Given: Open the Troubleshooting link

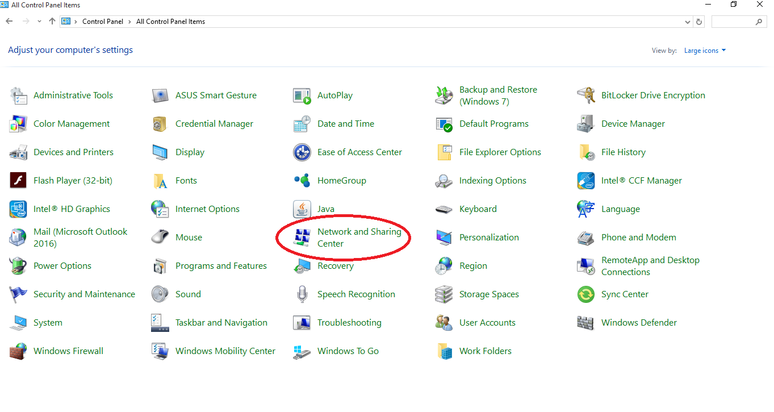Looking at the screenshot, I should click(349, 323).
